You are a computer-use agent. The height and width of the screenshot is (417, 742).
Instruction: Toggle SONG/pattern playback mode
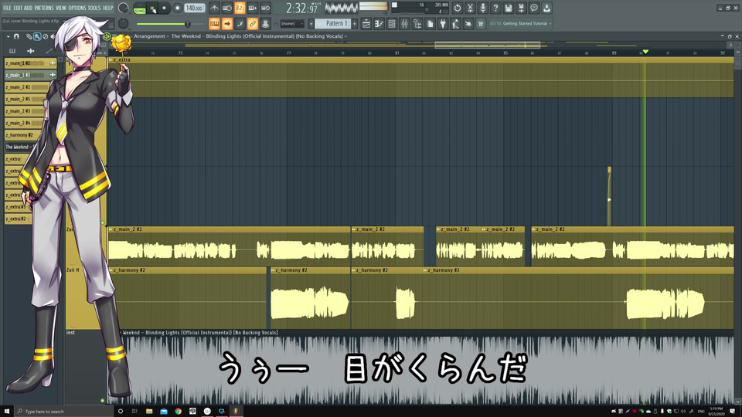click(140, 8)
